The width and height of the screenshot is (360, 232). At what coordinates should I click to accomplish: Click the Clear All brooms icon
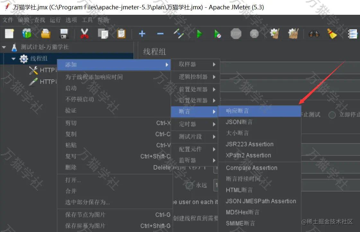tap(293, 33)
